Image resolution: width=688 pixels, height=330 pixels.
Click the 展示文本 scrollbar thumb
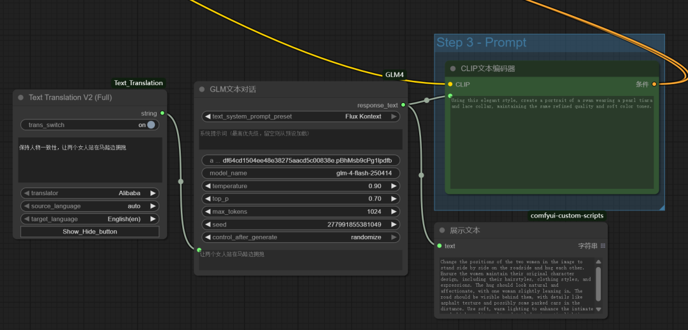(598, 284)
